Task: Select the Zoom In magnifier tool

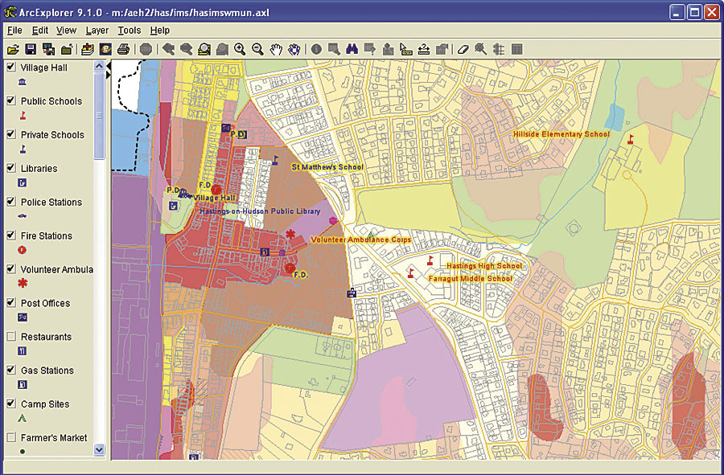Action: (240, 50)
